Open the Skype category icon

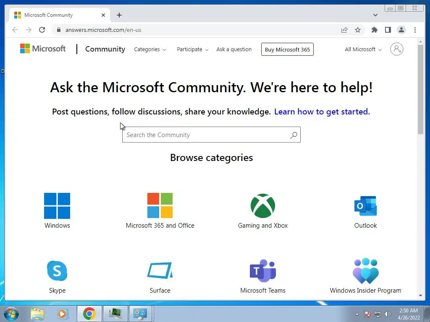tap(57, 271)
